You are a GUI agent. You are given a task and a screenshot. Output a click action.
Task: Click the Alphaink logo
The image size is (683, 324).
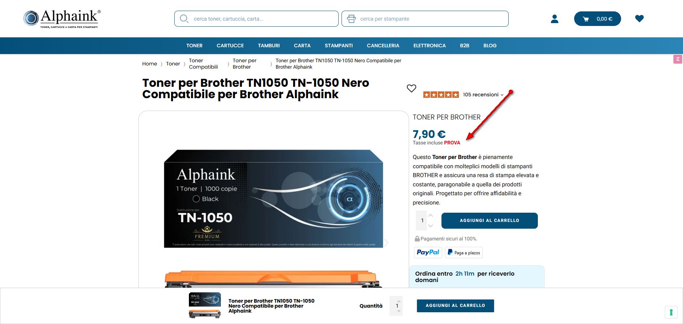click(62, 18)
